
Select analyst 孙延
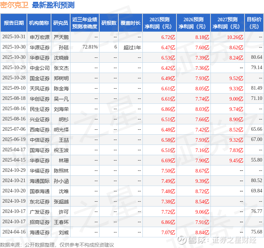click(64, 47)
